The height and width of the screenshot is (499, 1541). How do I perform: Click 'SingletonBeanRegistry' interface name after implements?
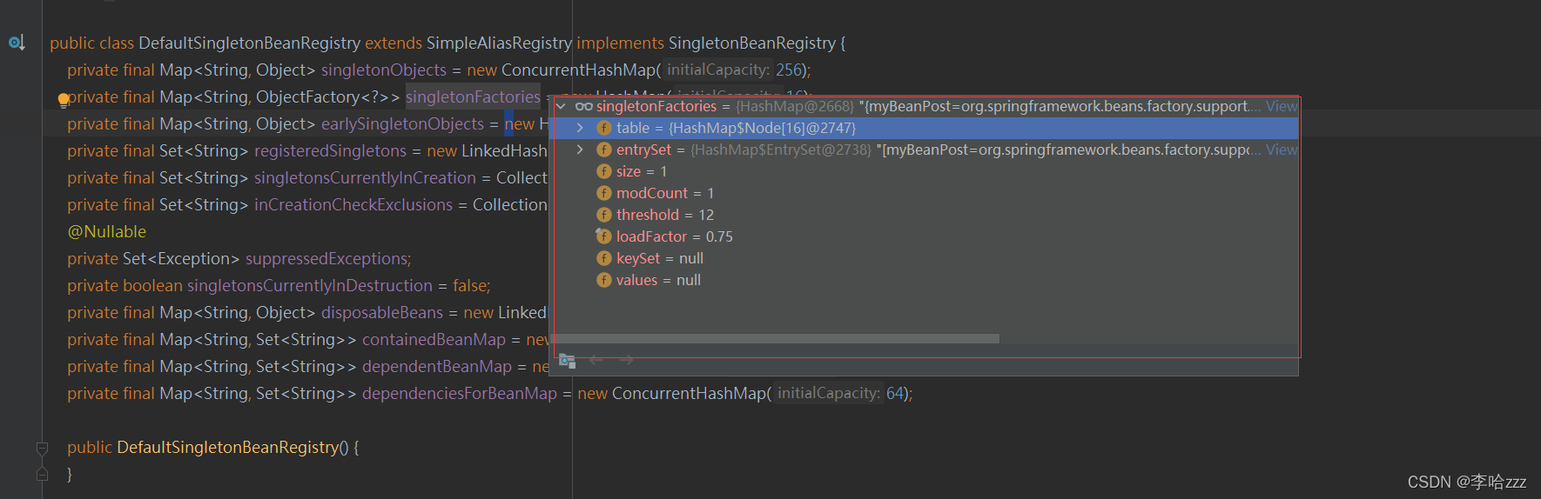(x=752, y=43)
